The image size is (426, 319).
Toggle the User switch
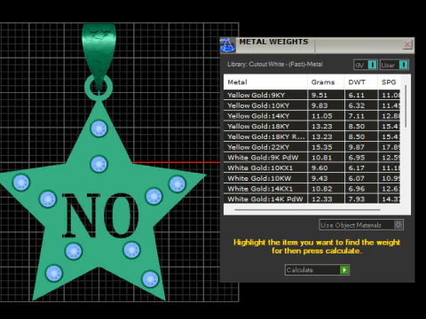pos(394,65)
